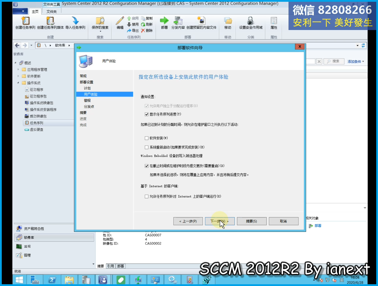Toggle 在截止时间或在维护时段内提交更改 checkbox
378x286 pixels.
coord(147,166)
